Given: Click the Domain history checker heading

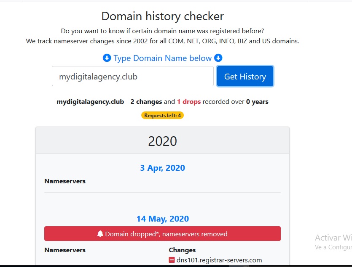Looking at the screenshot, I should tap(163, 16).
